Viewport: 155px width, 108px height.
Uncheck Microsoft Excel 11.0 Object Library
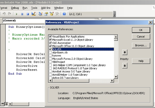(x=50, y=40)
